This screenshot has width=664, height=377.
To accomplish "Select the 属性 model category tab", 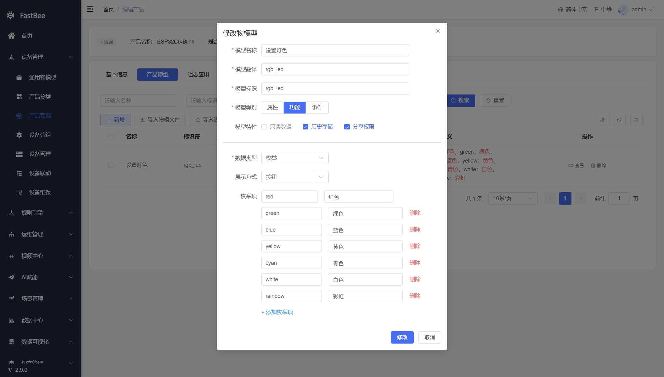I will (272, 108).
